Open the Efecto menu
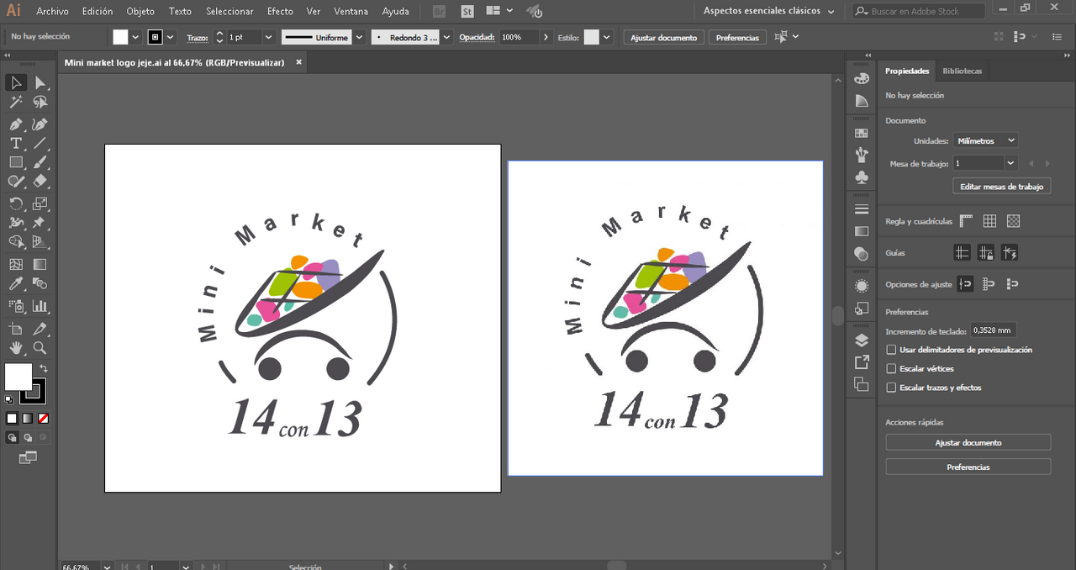 280,12
